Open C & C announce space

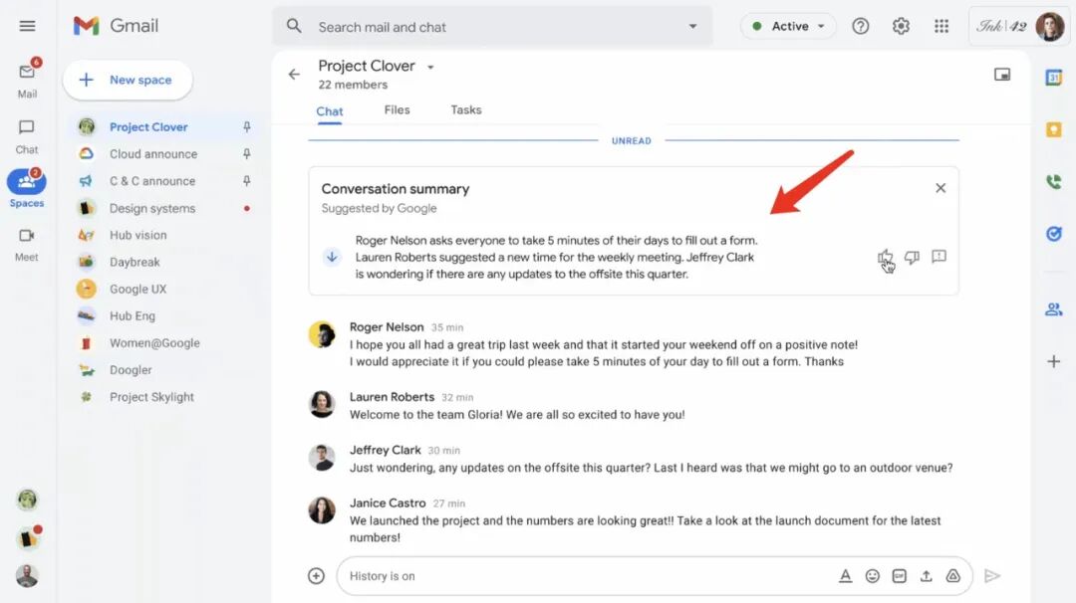[152, 181]
